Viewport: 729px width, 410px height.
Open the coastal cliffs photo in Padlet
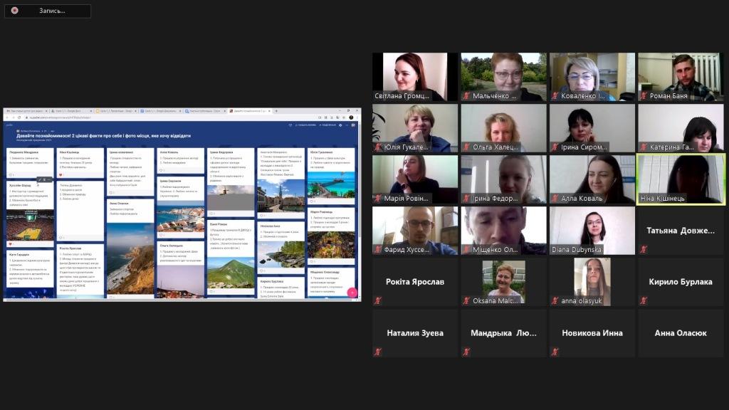[x=130, y=258]
